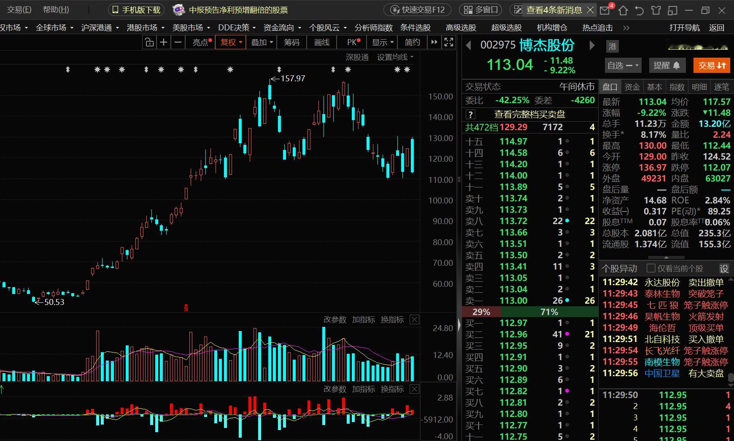The width and height of the screenshot is (734, 441).
Task: Click 查看完整档买卖盘 link
Action: (x=529, y=114)
